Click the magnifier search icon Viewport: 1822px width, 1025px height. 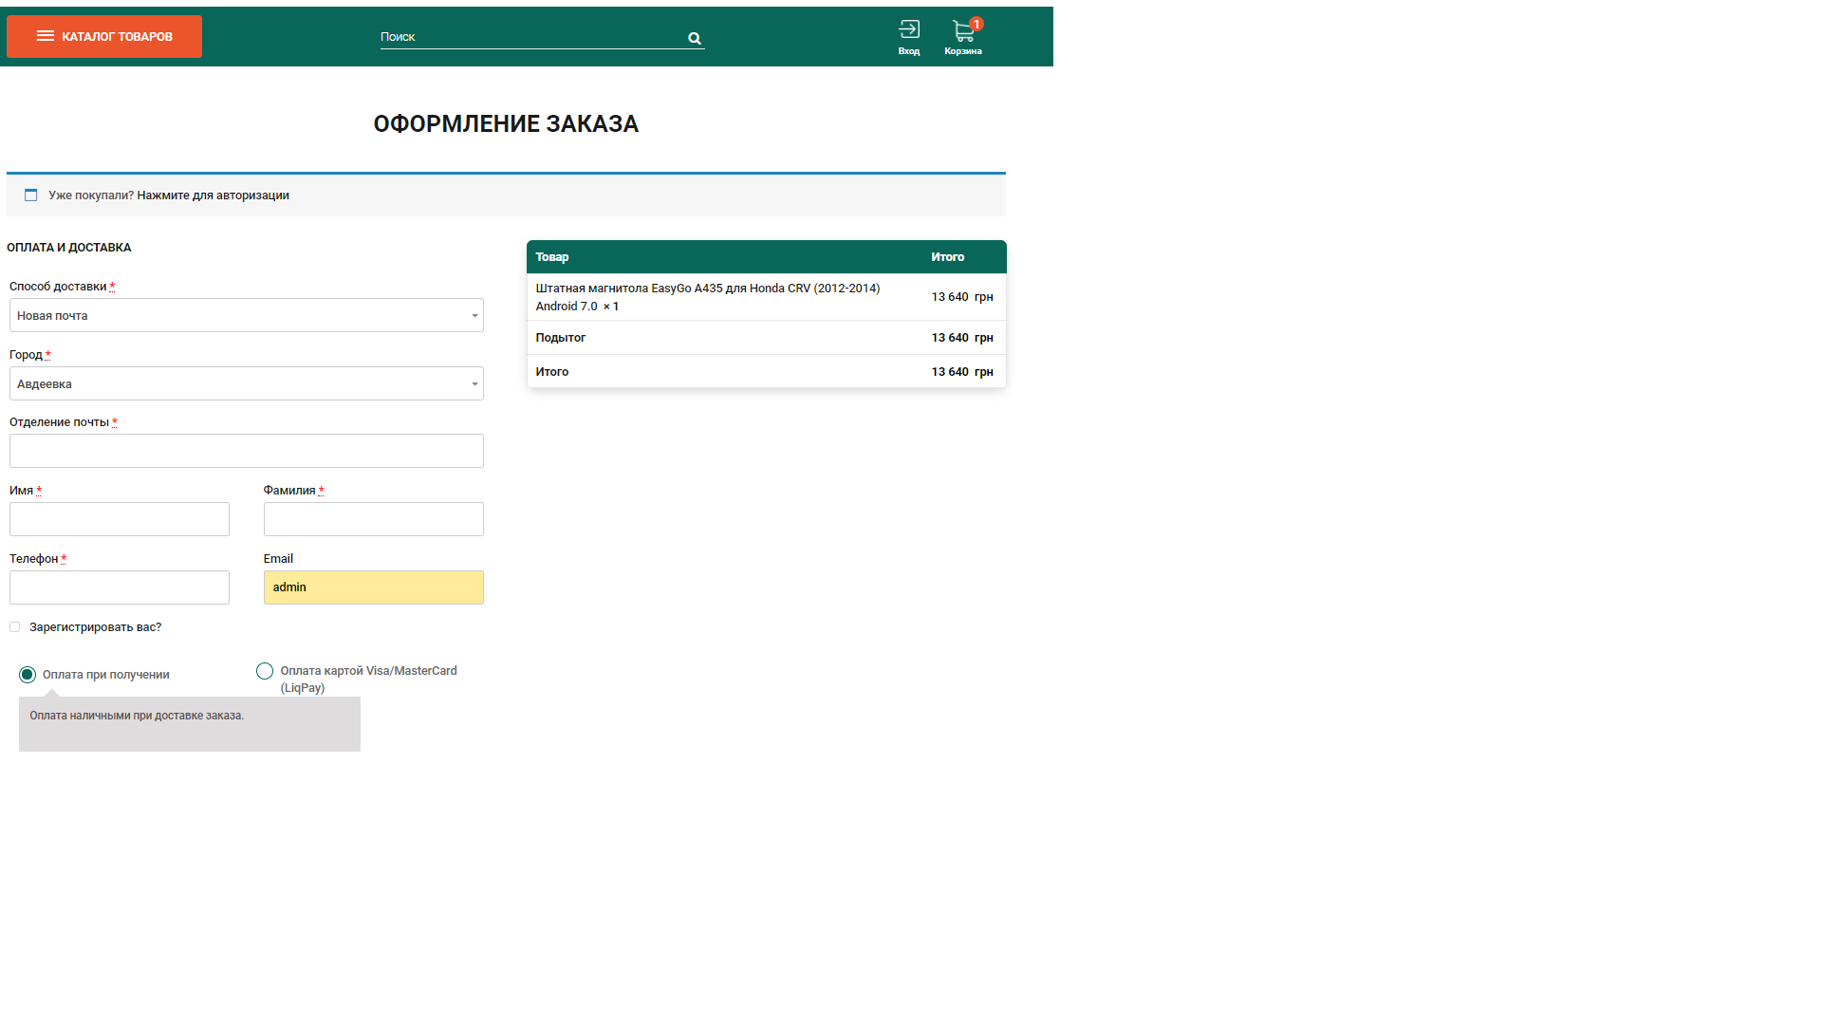point(695,39)
